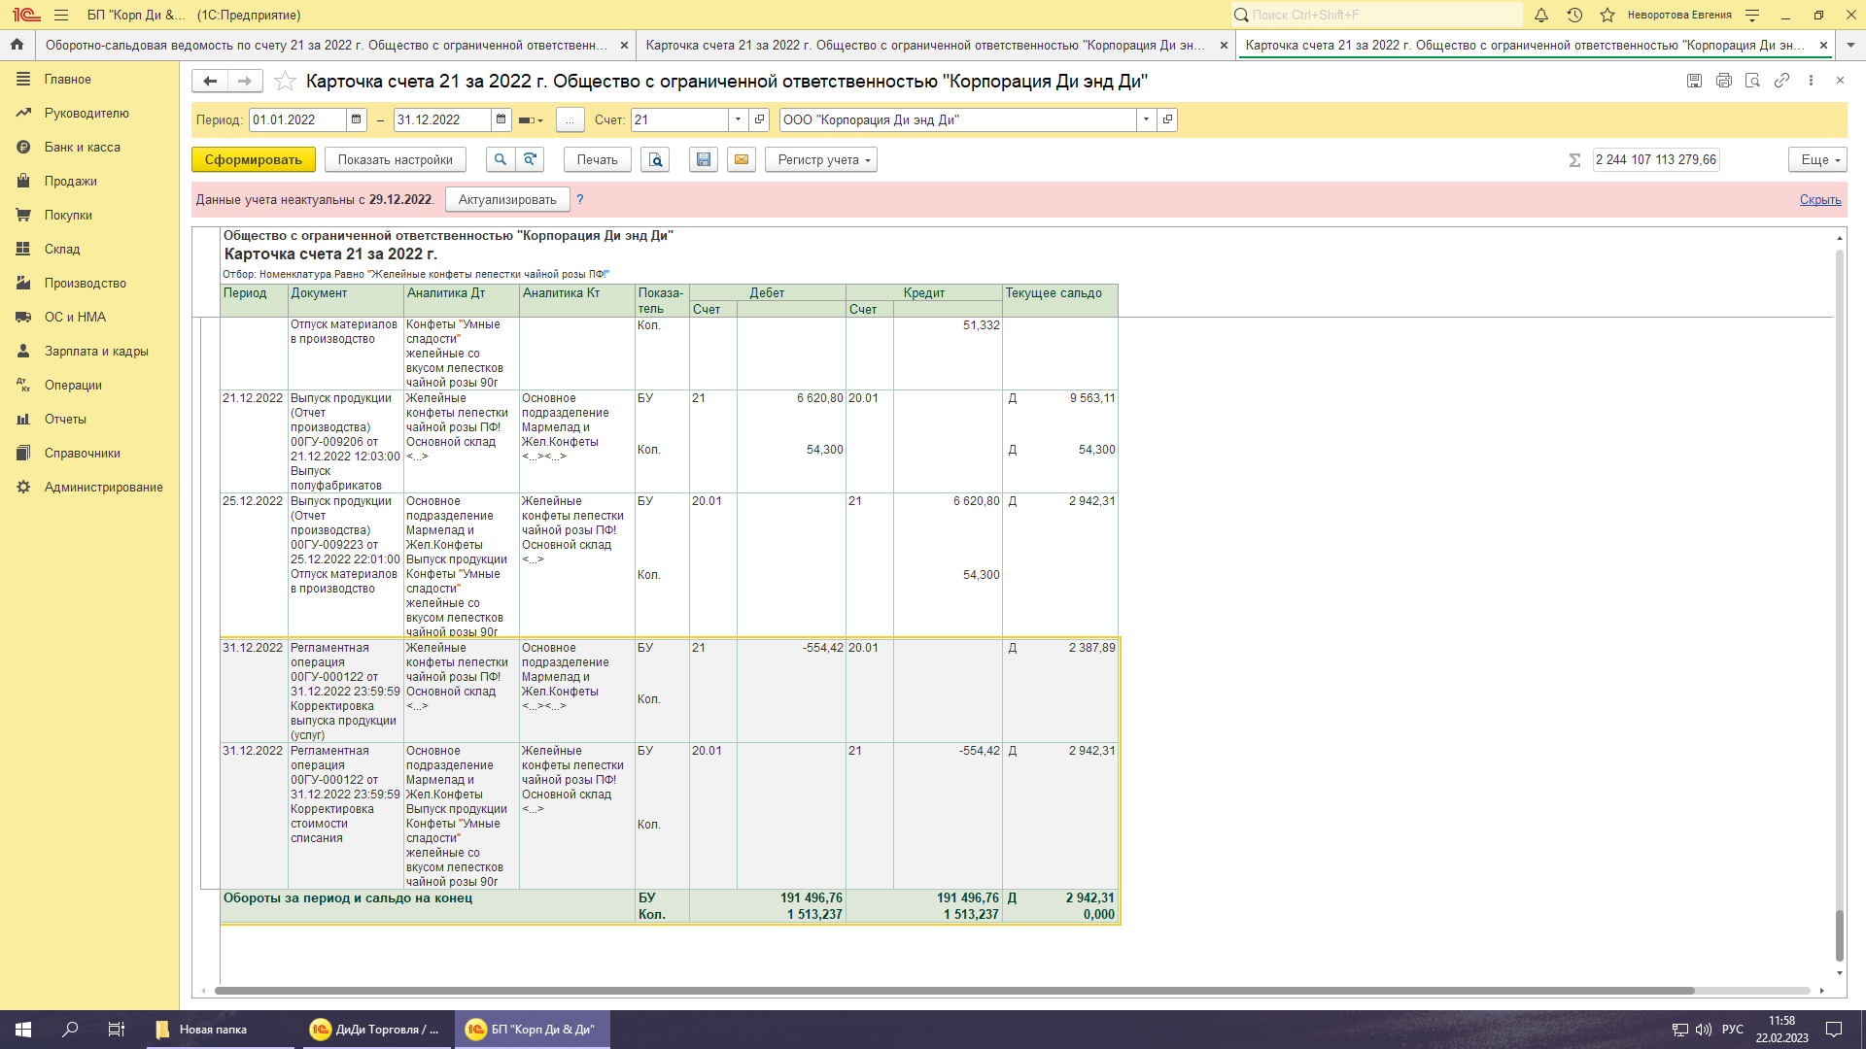Click the search field Поиск Ctrl+Shift+F
Viewport: 1866px width, 1049px height.
pos(1376,15)
